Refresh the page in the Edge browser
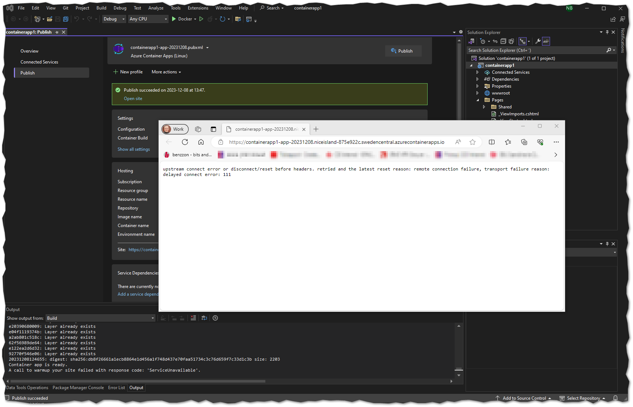Screen dimensions: 633x407 pos(185,142)
